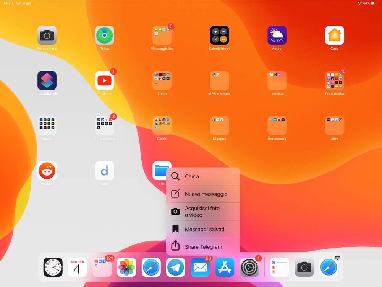The image size is (382, 287).
Task: Choose Nuovo messaggio from the menu
Action: pos(203,194)
